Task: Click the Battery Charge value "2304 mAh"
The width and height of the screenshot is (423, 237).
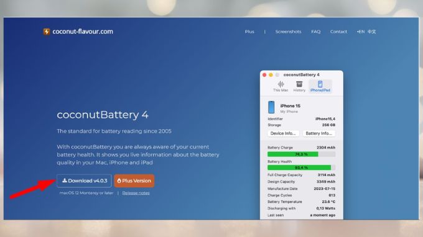Action: point(326,148)
